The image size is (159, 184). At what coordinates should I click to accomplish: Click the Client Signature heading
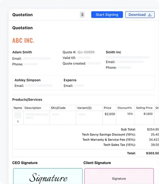[97, 163]
